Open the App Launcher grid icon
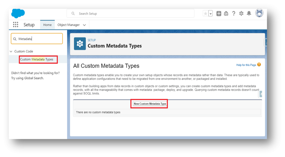 16,25
